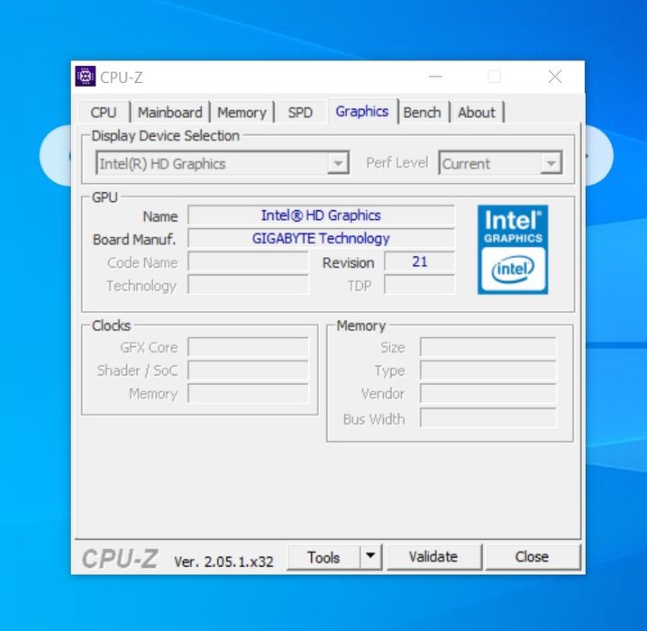Go to the Bench tab
Viewport: 647px width, 631px height.
[x=422, y=113]
